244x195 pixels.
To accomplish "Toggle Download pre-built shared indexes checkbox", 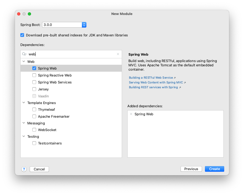I will 22,35.
